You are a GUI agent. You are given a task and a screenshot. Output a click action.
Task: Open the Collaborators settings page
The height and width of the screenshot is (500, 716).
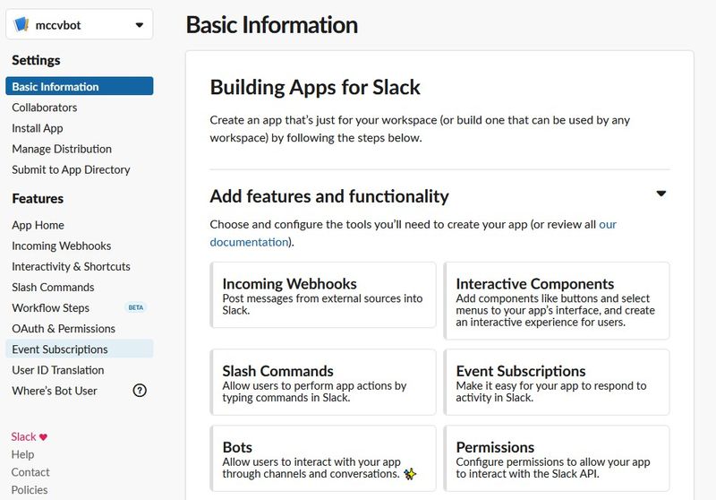coord(45,108)
